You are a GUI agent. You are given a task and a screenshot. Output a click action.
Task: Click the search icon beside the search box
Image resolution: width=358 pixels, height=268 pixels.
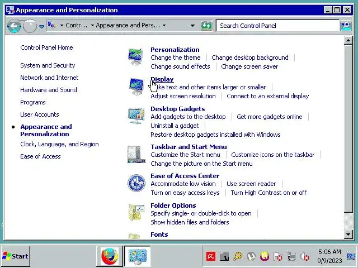pos(346,26)
